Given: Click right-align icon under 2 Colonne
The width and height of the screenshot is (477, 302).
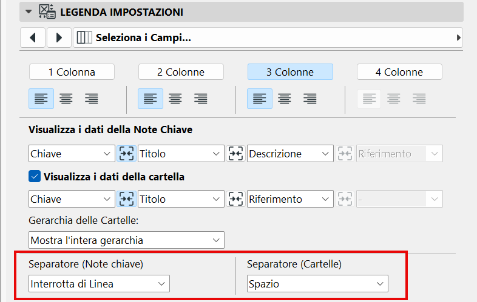Looking at the screenshot, I should (201, 99).
